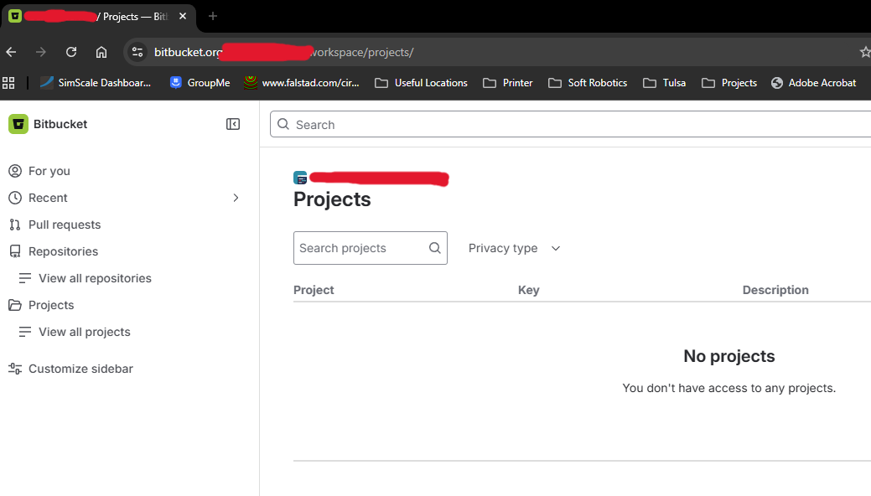Click the Projects page heading
The width and height of the screenshot is (871, 496).
[332, 199]
